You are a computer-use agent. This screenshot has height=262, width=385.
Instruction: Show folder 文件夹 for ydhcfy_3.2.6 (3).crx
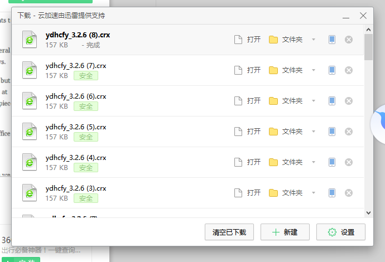point(286,193)
